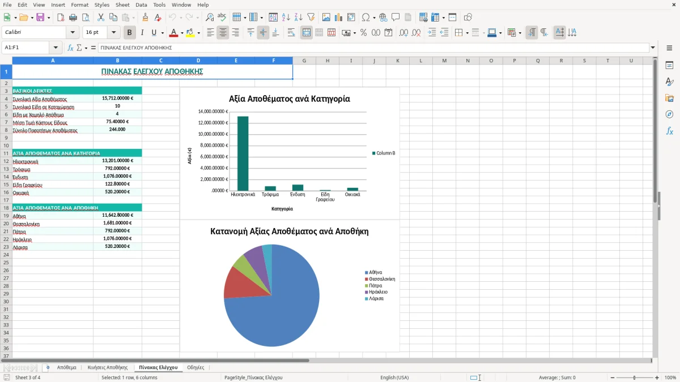The width and height of the screenshot is (680, 382).
Task: Toggle Wrap Text button
Action: point(291,33)
